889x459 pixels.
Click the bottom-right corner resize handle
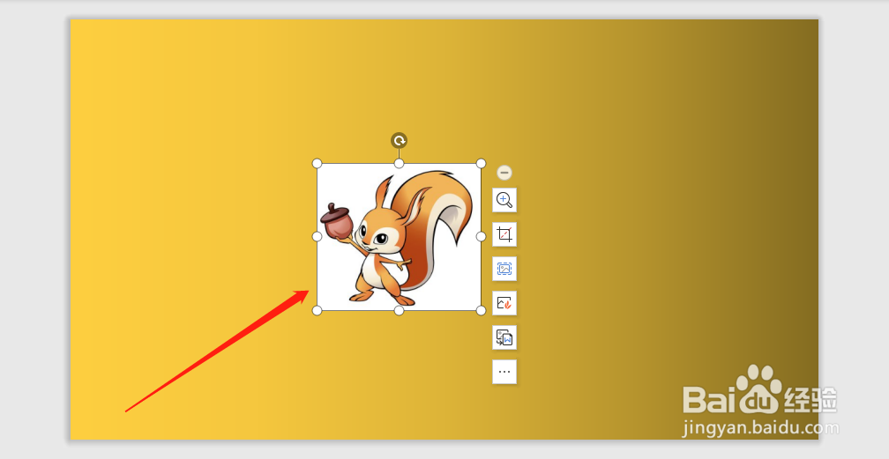481,310
